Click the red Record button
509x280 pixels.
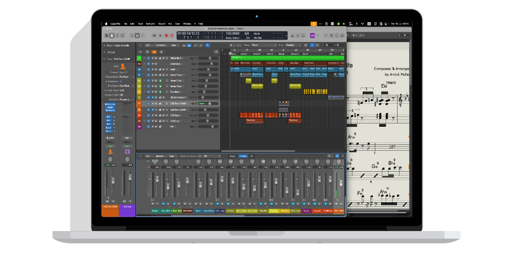tap(166, 35)
